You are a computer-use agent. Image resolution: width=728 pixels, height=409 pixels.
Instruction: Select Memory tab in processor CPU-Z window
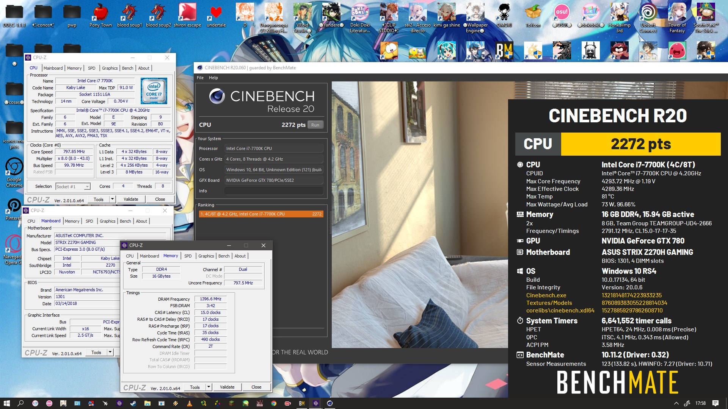point(74,68)
